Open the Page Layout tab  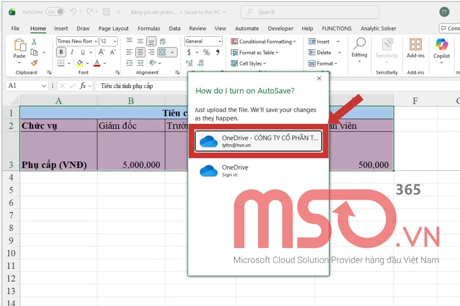(113, 28)
